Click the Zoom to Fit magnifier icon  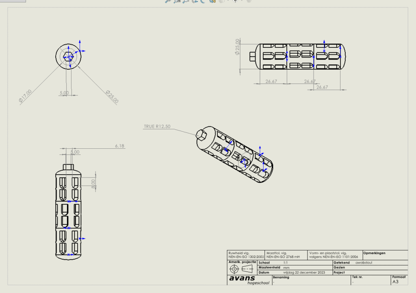point(168,1)
